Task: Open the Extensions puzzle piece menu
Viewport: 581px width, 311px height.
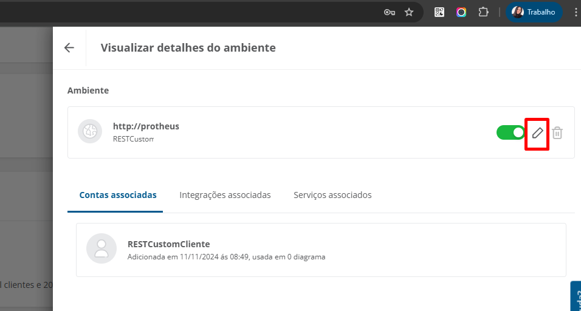Action: click(x=483, y=12)
